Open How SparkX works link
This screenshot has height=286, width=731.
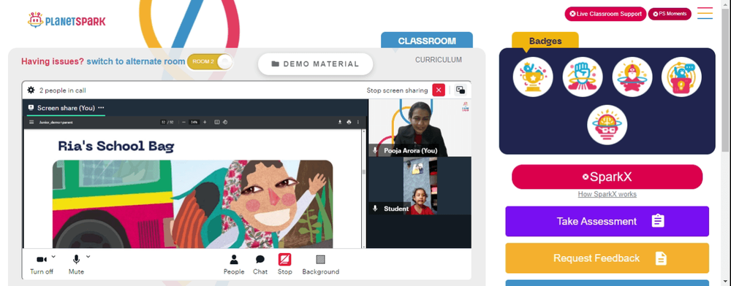point(607,194)
